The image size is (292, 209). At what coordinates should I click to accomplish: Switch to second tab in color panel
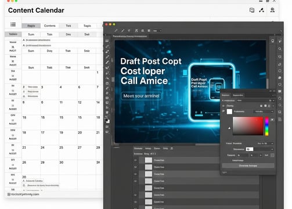click(x=238, y=95)
